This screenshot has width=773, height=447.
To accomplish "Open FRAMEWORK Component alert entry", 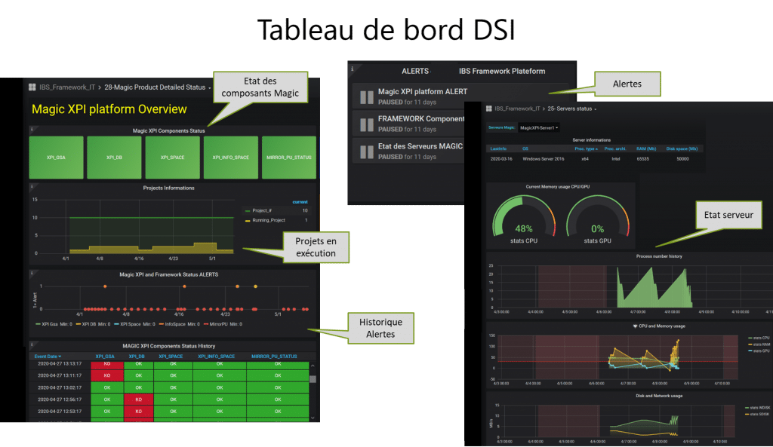I will [421, 119].
